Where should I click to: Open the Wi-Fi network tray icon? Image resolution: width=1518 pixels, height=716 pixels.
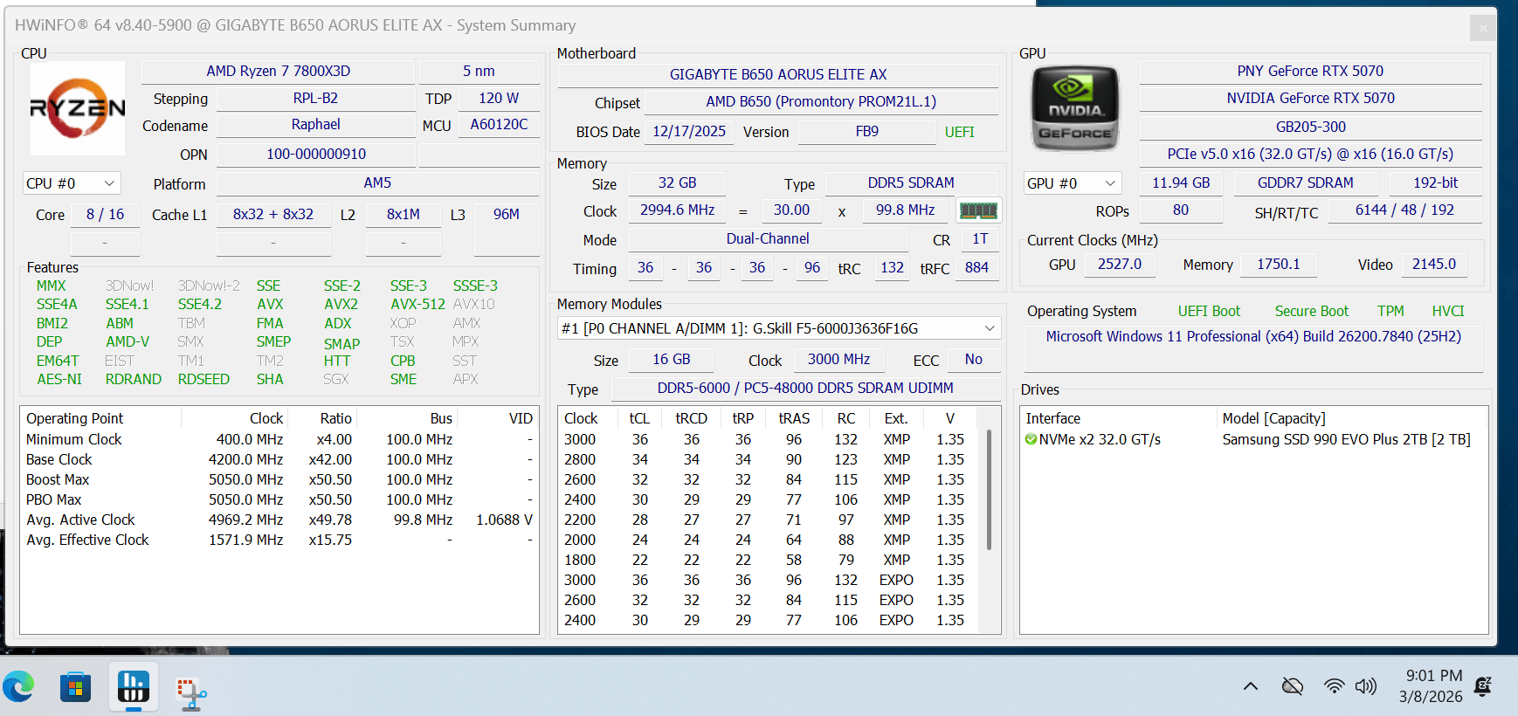tap(1334, 686)
